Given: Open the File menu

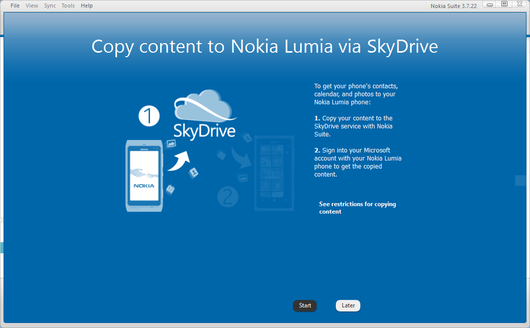Looking at the screenshot, I should coord(15,6).
